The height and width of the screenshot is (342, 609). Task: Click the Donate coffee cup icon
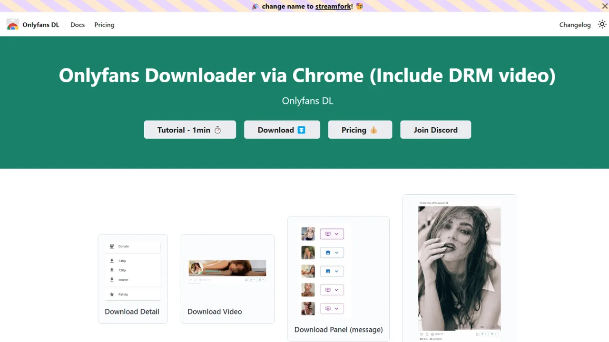(112, 247)
